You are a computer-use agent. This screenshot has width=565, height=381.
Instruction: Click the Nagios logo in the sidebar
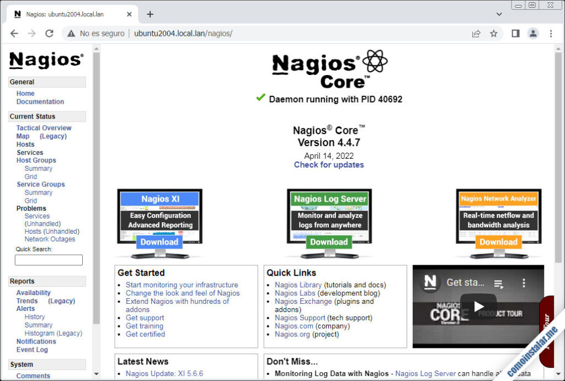(x=46, y=61)
